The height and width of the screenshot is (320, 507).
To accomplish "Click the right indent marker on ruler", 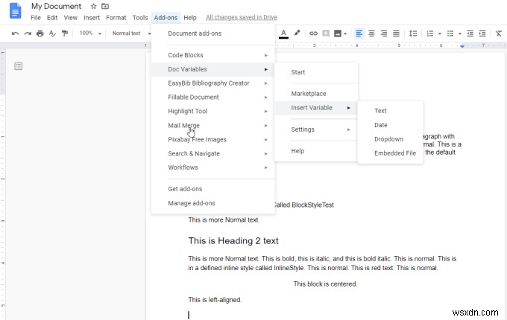I will [462, 46].
